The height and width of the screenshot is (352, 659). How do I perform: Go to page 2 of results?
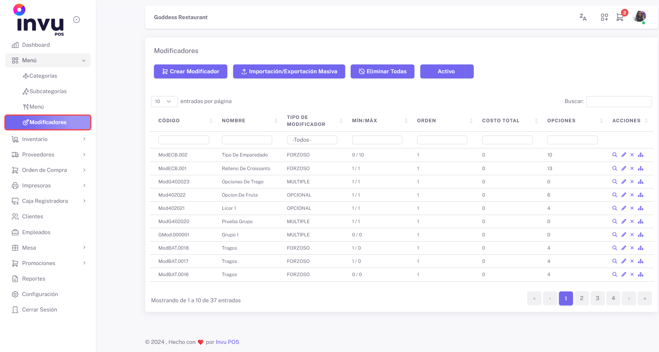click(x=582, y=298)
